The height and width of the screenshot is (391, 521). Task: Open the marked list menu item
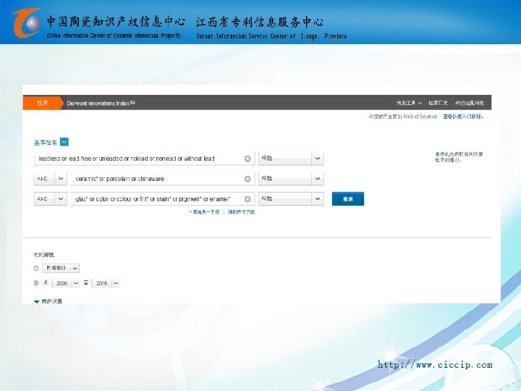(470, 103)
